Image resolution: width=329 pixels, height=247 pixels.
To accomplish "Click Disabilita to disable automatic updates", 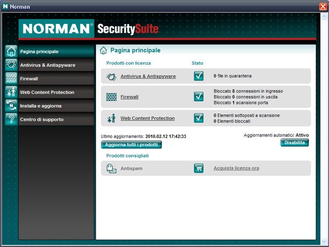I will coord(294,143).
